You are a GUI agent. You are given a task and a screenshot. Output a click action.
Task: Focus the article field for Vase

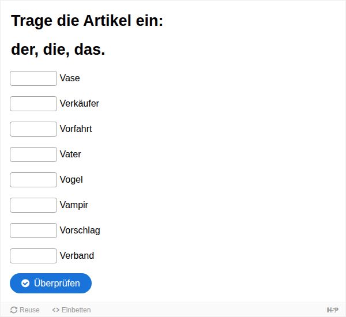pos(33,78)
